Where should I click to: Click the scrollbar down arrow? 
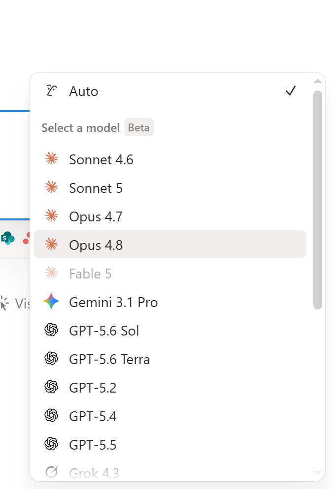(x=318, y=473)
